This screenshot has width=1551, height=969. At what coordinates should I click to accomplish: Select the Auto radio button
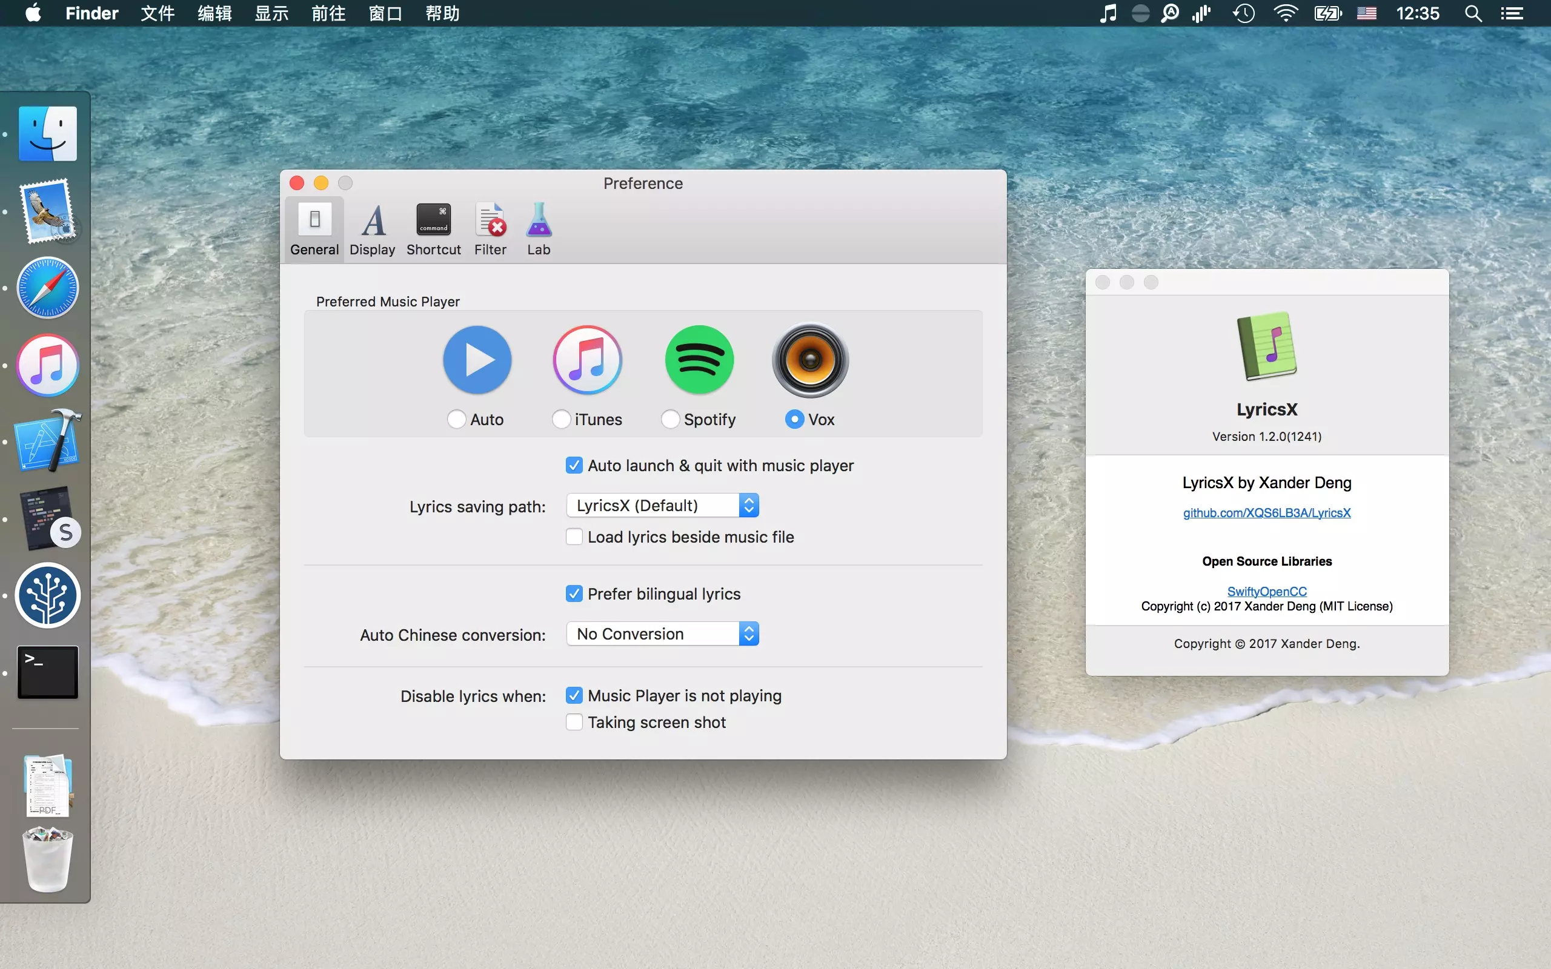click(456, 419)
